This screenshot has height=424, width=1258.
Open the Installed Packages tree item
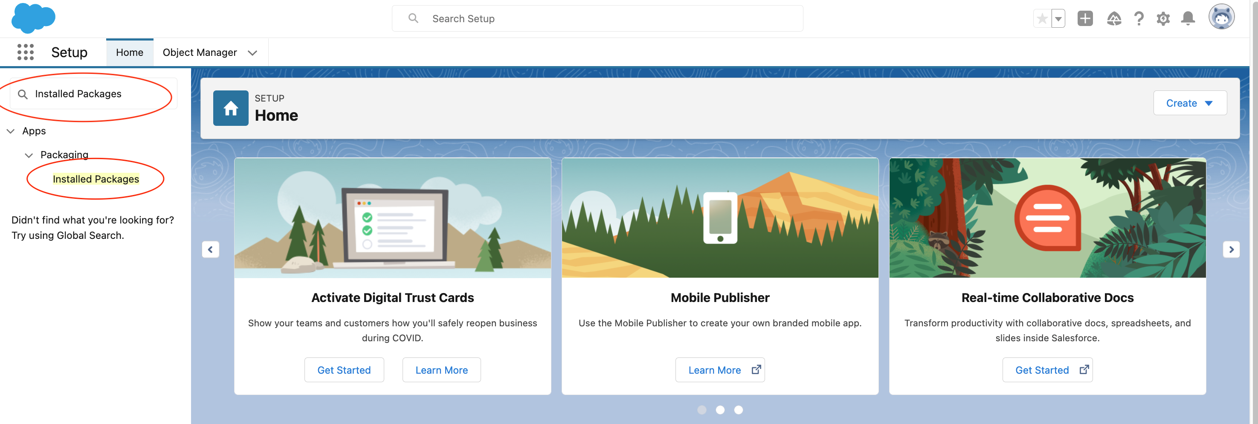96,179
